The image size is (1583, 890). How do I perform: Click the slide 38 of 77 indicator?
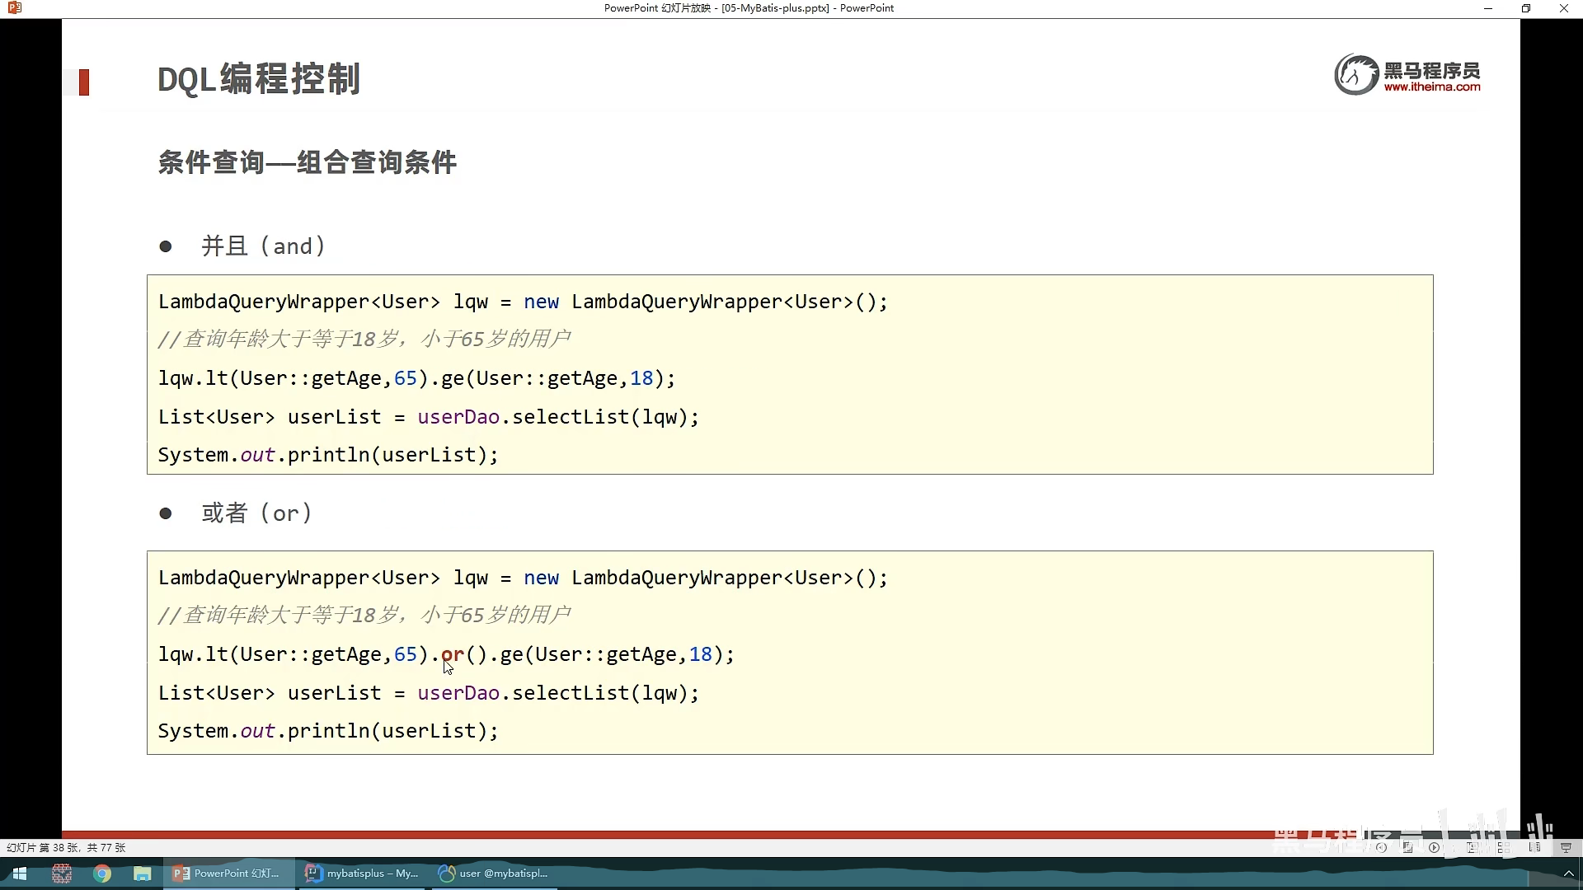[66, 847]
